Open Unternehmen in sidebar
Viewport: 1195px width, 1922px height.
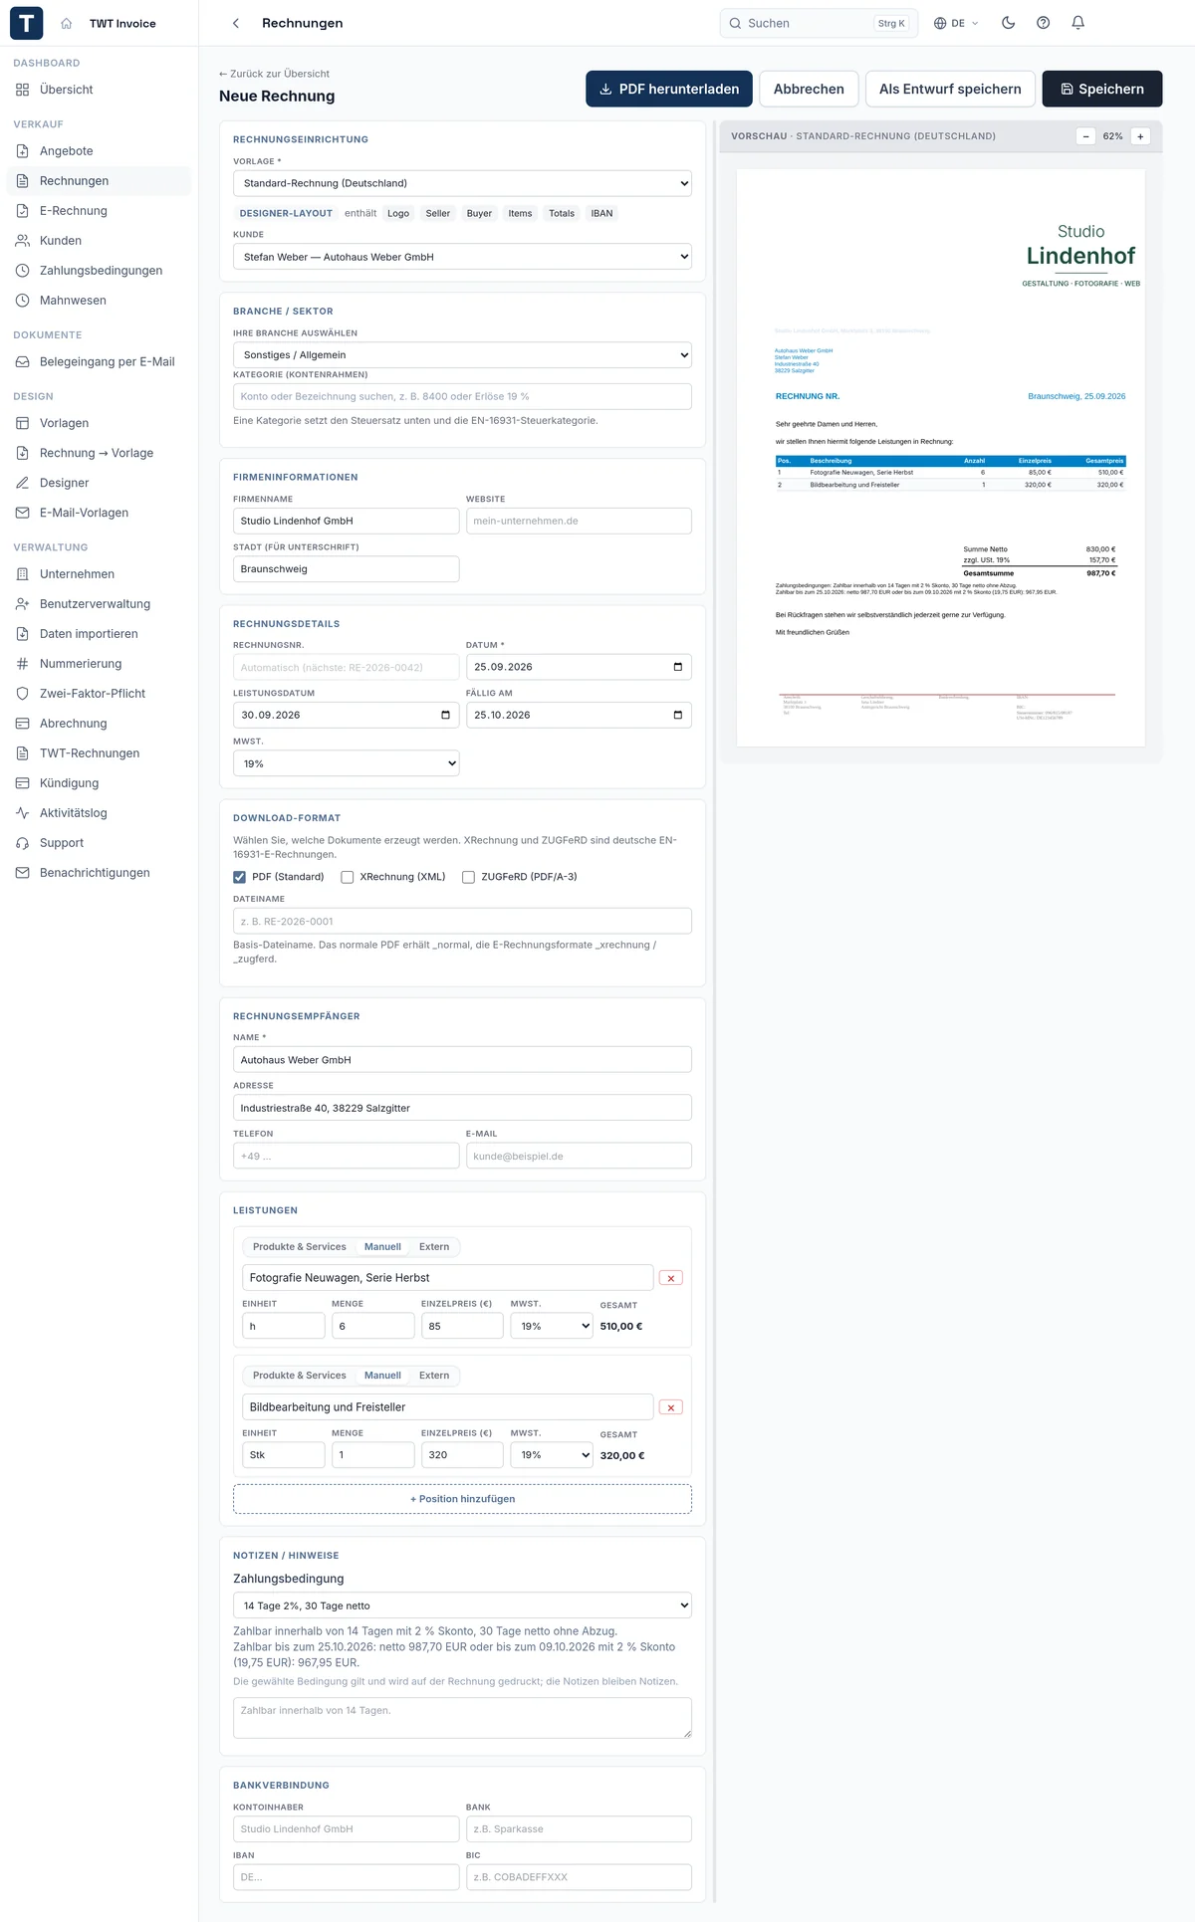pyautogui.click(x=100, y=574)
